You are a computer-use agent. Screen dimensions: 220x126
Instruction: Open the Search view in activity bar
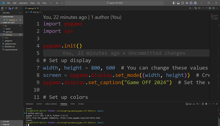point(6,8)
